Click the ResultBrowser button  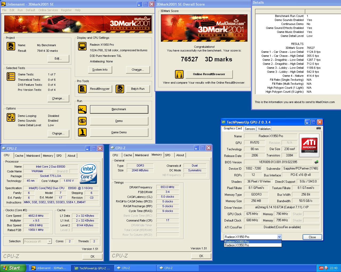[100, 89]
